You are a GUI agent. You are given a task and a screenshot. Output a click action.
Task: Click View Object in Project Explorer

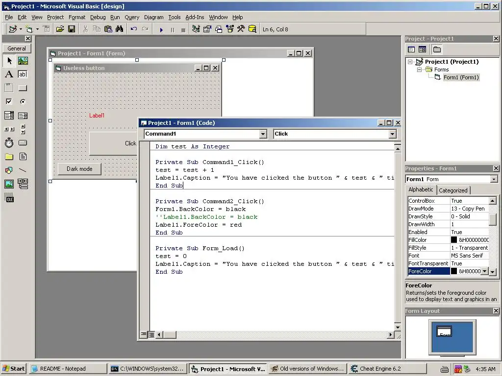422,49
